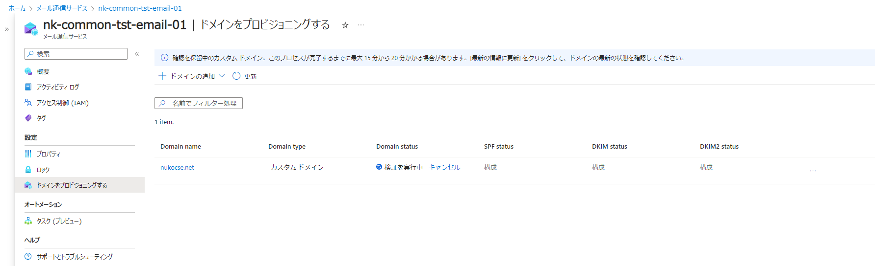Viewport: 875px width, 266px height.
Task: Click the info icon in the notification banner
Action: [x=165, y=58]
